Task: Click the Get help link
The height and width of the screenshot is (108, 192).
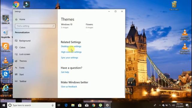Action: pos(65,72)
